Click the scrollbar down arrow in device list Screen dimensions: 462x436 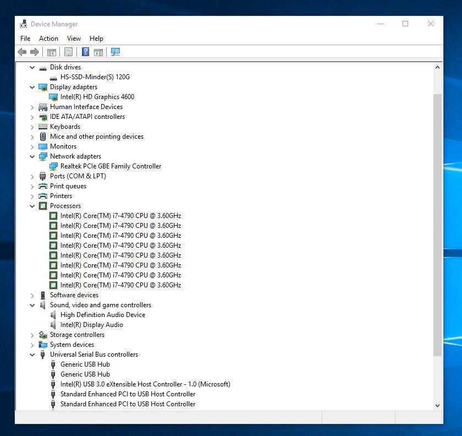click(x=437, y=405)
